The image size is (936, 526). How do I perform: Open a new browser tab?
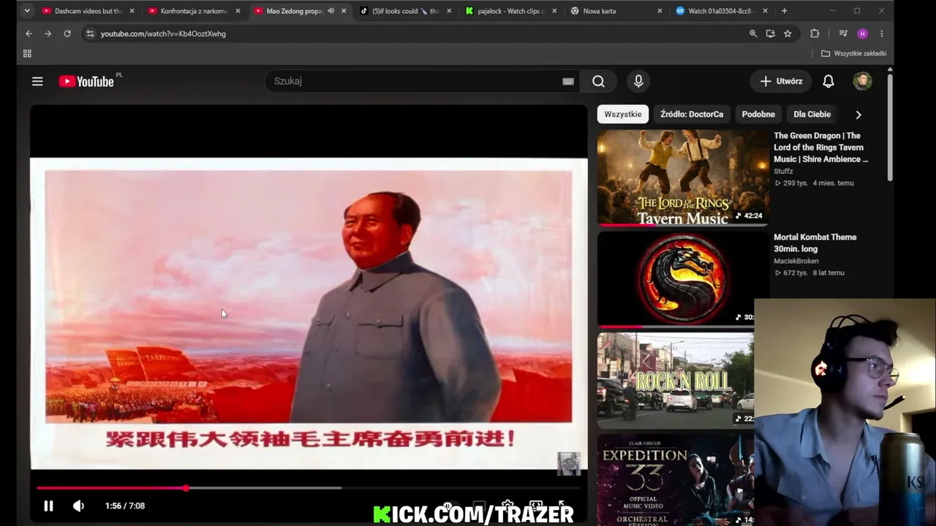pyautogui.click(x=784, y=11)
